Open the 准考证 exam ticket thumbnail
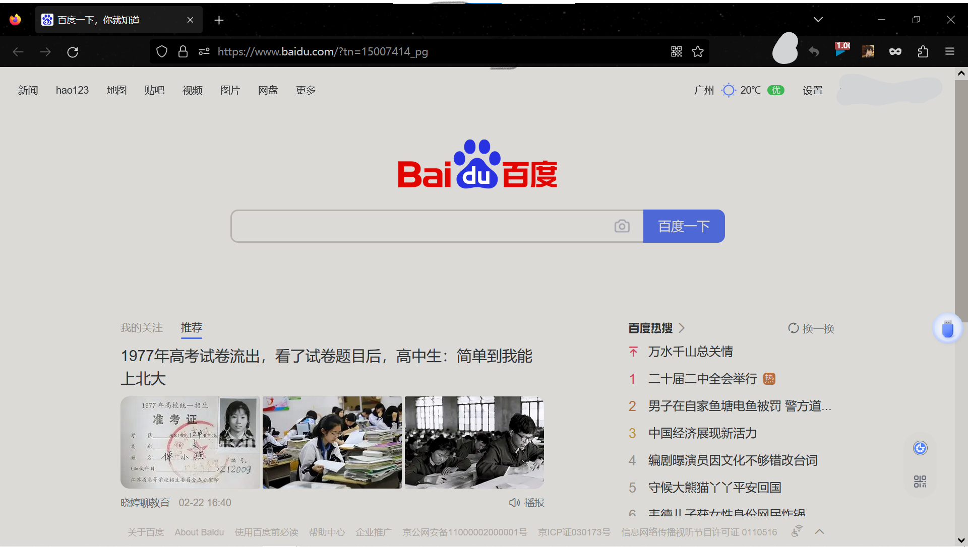 (x=190, y=442)
